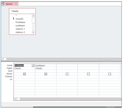
Task: Select the Address 2 field
Action: tap(20, 32)
